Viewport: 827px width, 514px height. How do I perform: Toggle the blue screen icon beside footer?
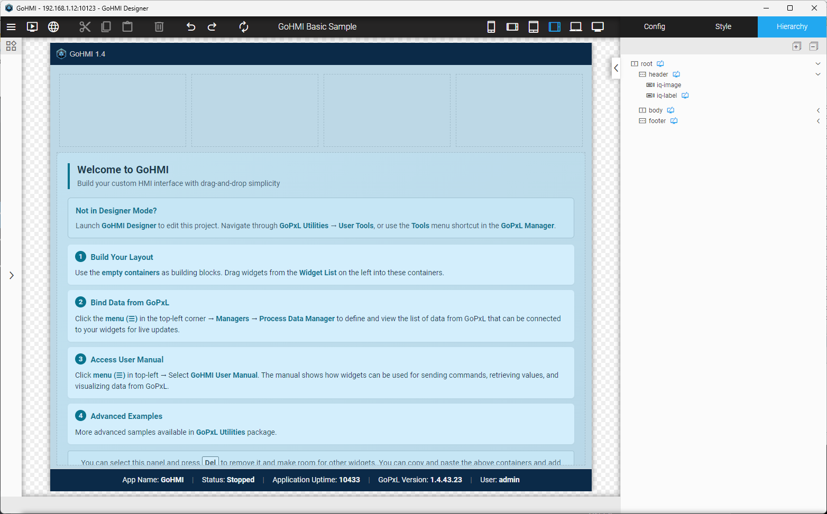(x=674, y=121)
